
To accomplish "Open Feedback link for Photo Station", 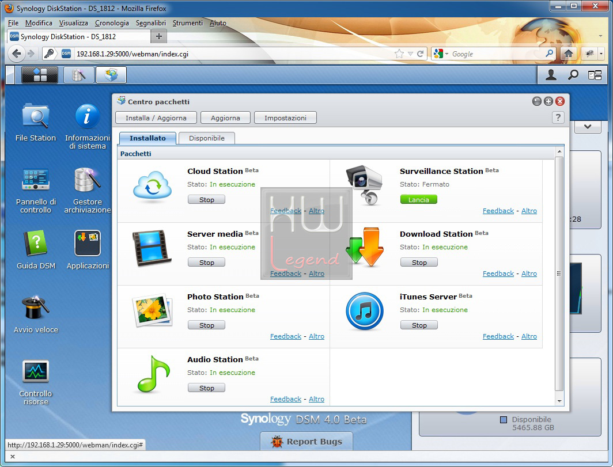I will click(286, 336).
